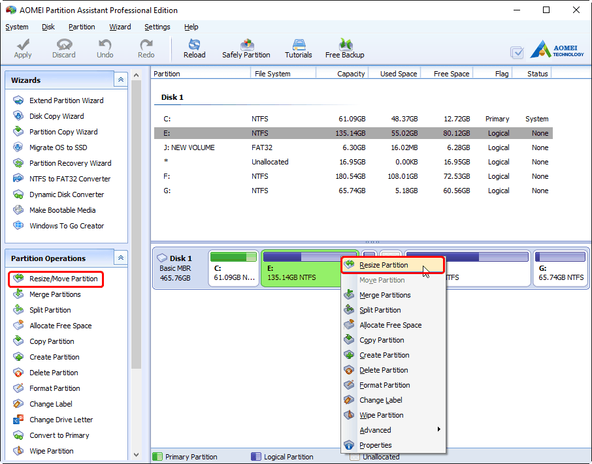Screen dimensions: 592x464
Task: Select Create Partition in context menu
Action: pyautogui.click(x=393, y=356)
